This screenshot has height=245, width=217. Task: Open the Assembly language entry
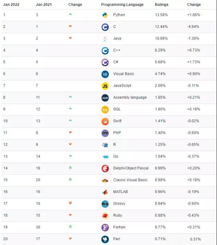click(x=130, y=98)
